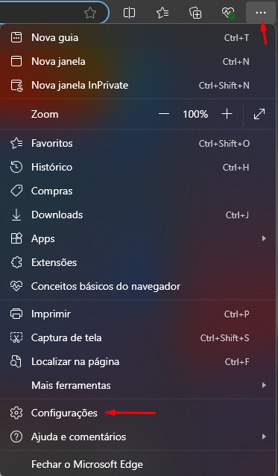The image size is (278, 476).
Task: Open the Collections toolbar icon
Action: [195, 13]
